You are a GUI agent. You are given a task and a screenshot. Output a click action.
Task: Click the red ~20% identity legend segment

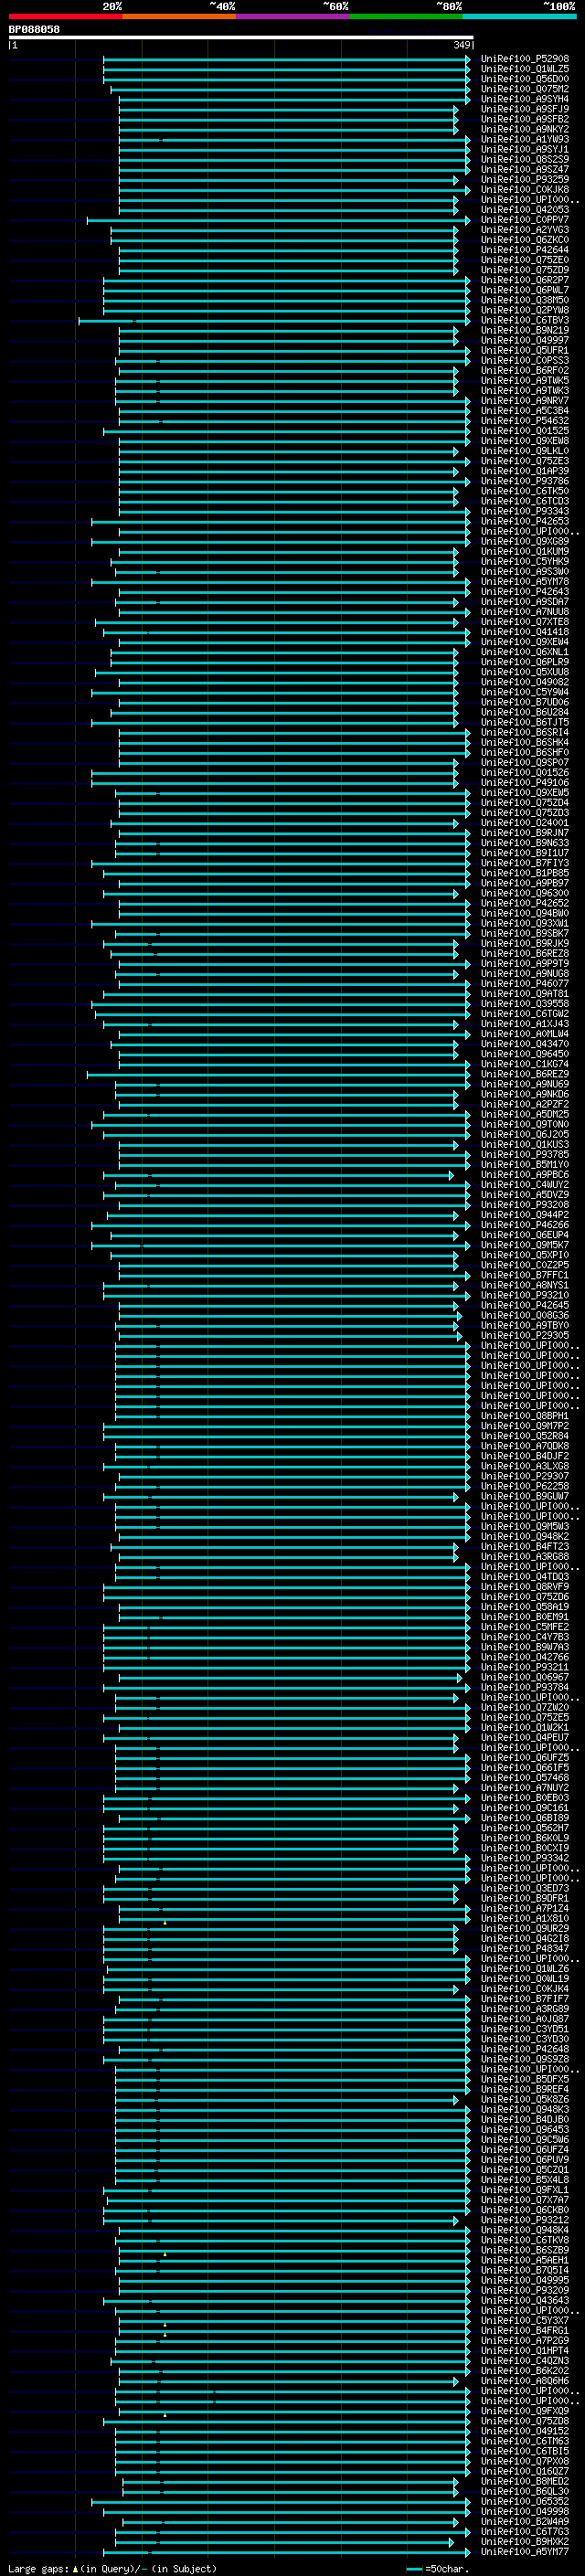65,17
